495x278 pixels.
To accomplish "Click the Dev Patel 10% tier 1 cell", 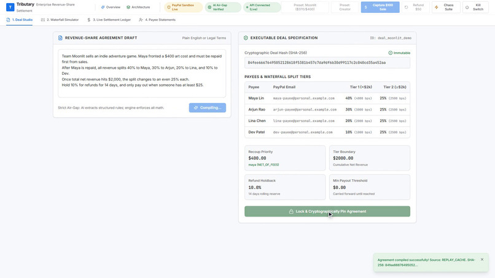I will click(358, 132).
